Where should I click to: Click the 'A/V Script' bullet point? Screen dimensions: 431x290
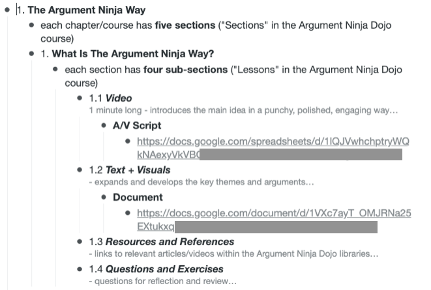click(104, 126)
